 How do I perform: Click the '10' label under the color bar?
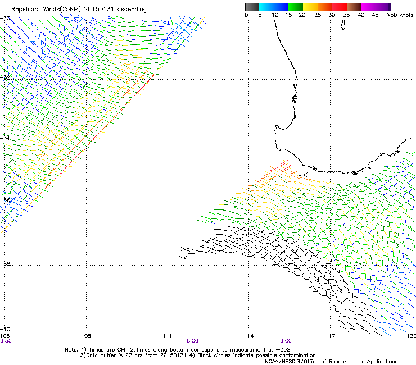click(x=275, y=15)
